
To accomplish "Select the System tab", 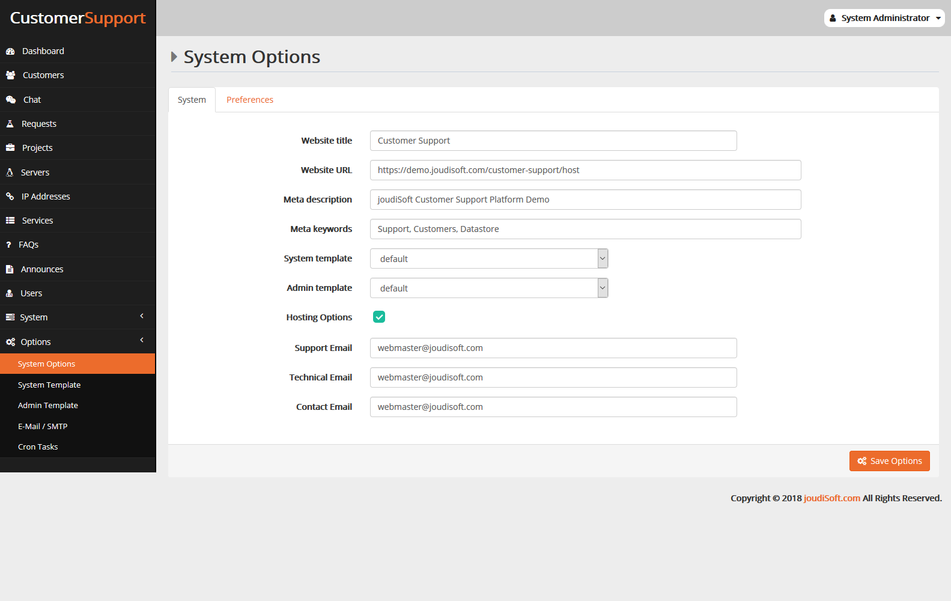I will pyautogui.click(x=192, y=100).
